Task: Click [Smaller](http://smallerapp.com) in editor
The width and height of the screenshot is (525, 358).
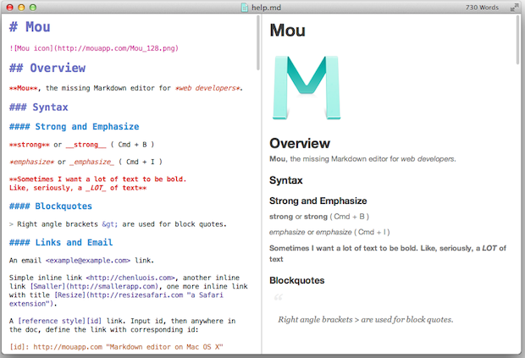Action: [94, 286]
